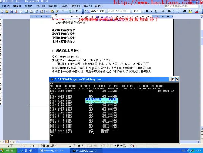
Task: Open Print Preview from the toolbar
Action: coord(31,11)
